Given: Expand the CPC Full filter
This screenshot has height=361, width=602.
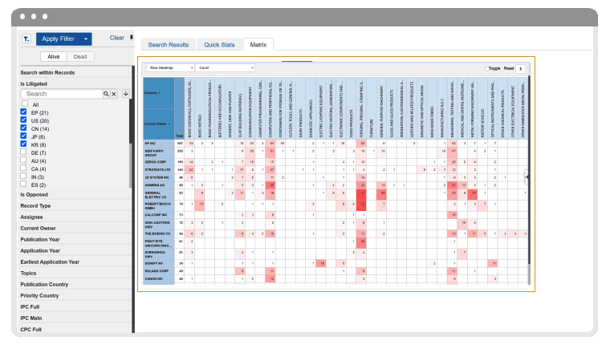Looking at the screenshot, I should tap(31, 329).
